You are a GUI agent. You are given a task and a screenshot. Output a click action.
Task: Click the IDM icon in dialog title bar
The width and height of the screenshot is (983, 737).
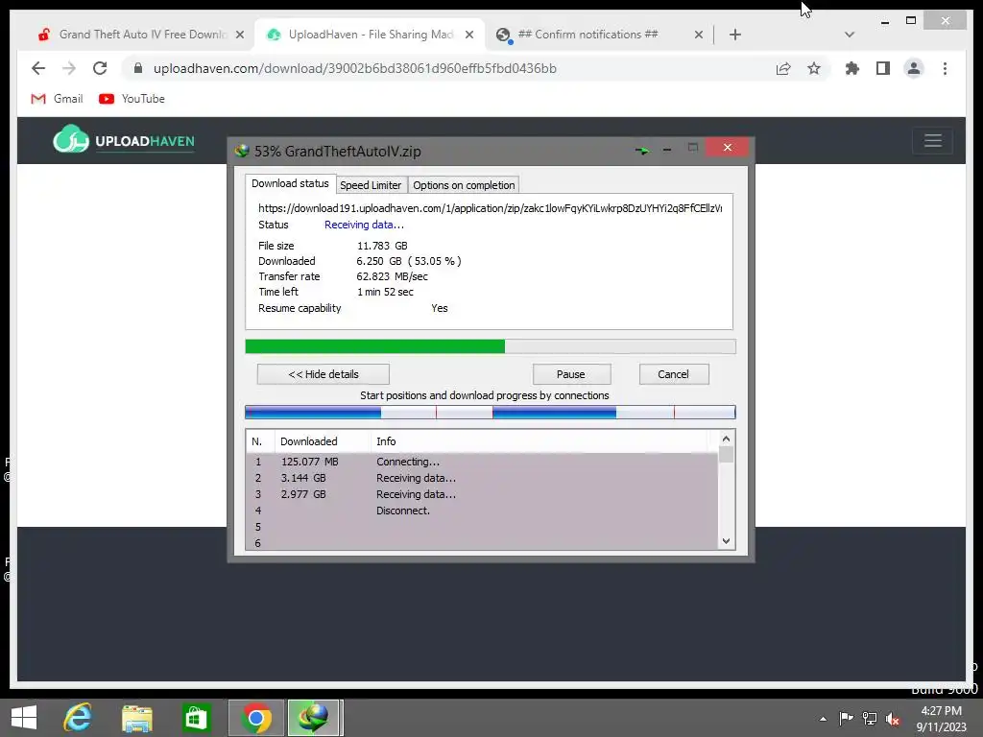[242, 151]
